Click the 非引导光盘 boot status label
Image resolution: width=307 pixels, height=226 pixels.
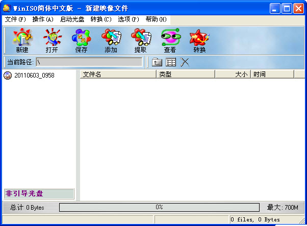39,194
